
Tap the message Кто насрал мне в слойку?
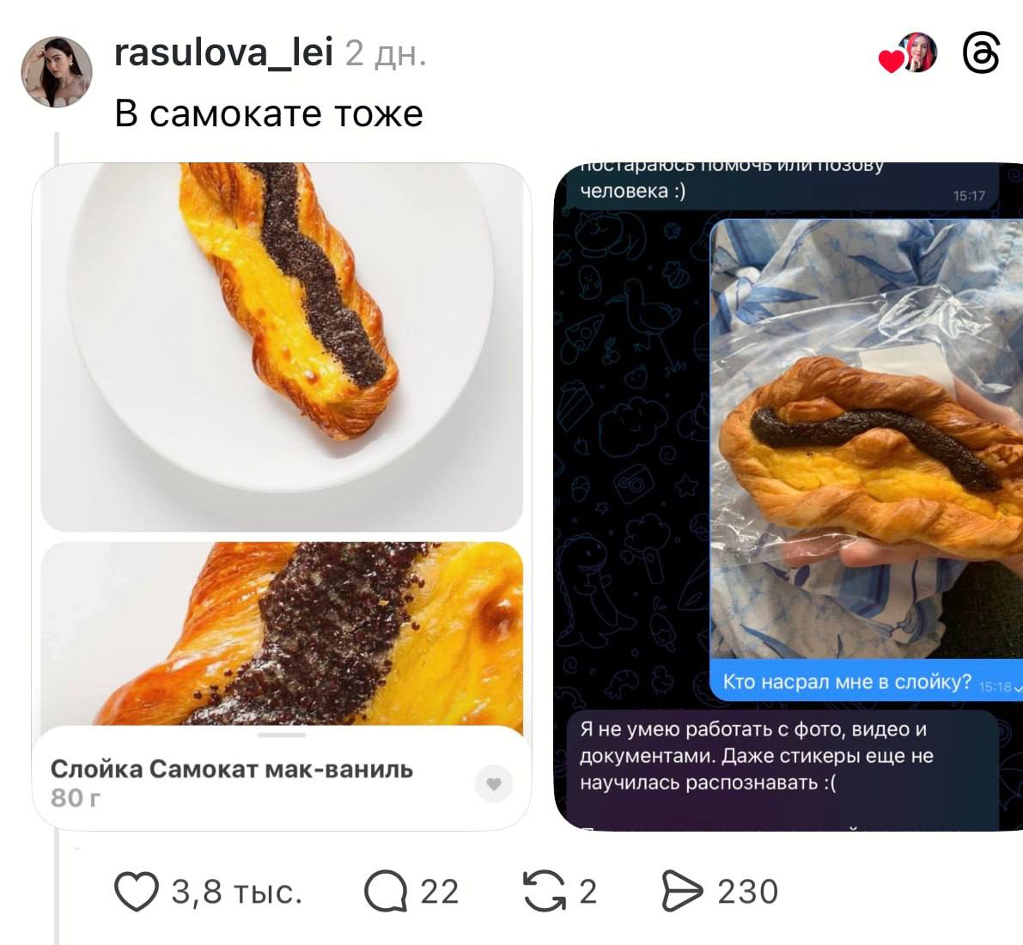click(x=847, y=682)
